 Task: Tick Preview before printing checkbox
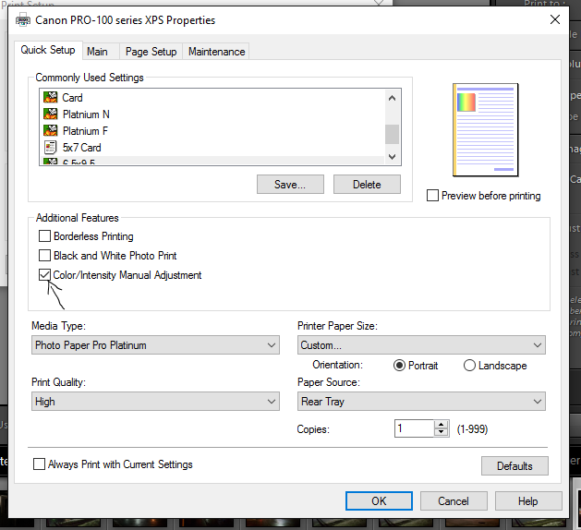432,195
